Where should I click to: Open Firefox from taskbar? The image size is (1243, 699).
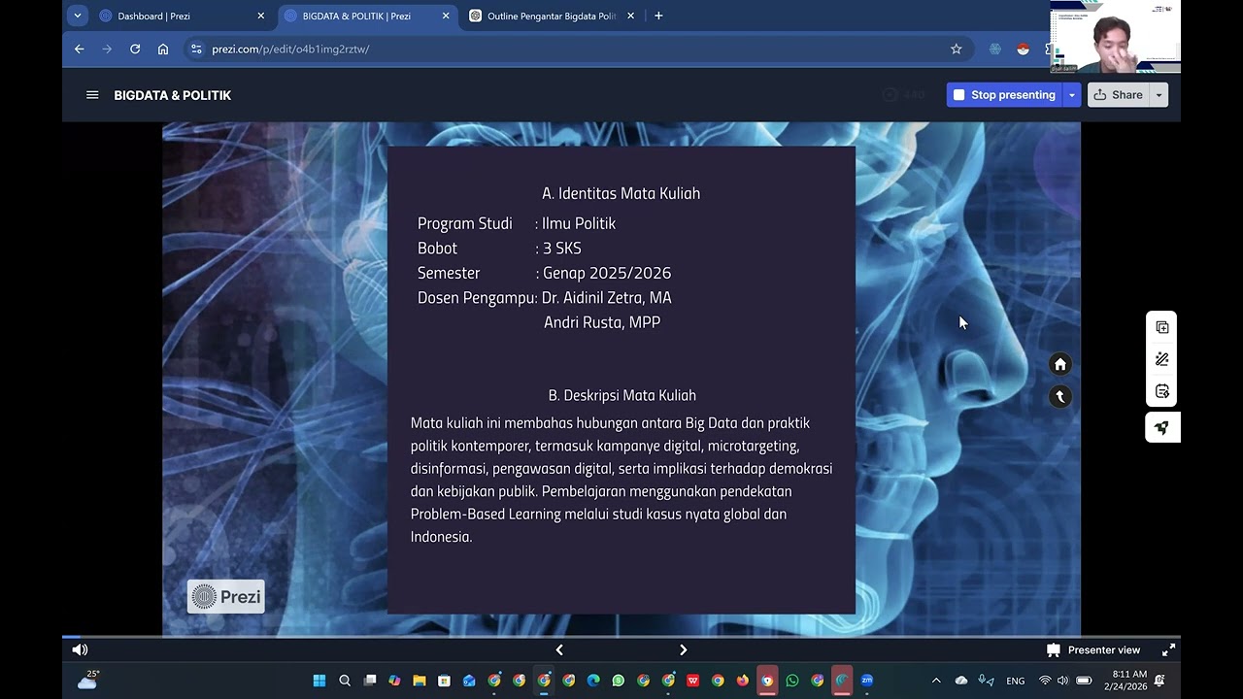point(743,681)
